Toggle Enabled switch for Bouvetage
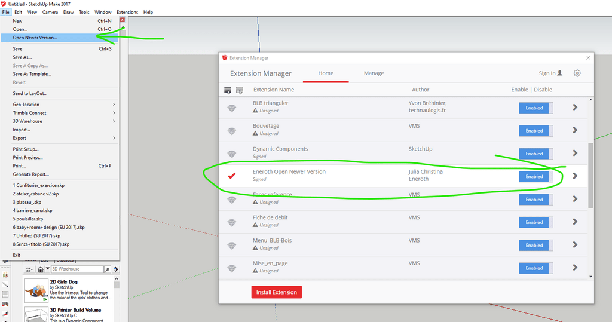Image resolution: width=612 pixels, height=322 pixels. click(536, 131)
